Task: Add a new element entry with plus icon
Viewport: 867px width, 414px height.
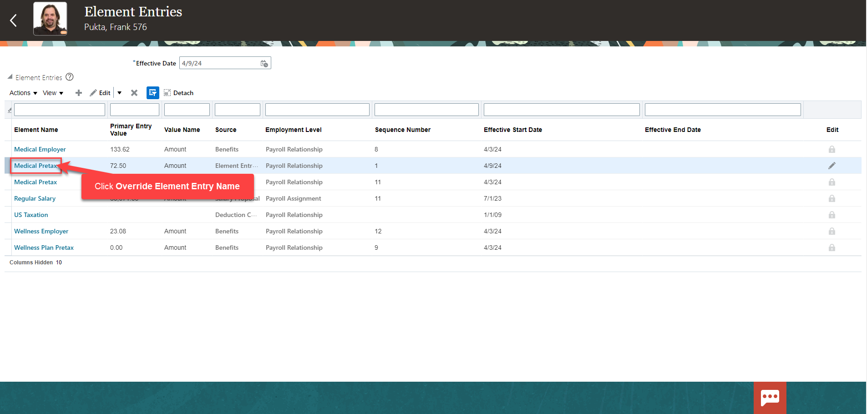Action: (79, 93)
